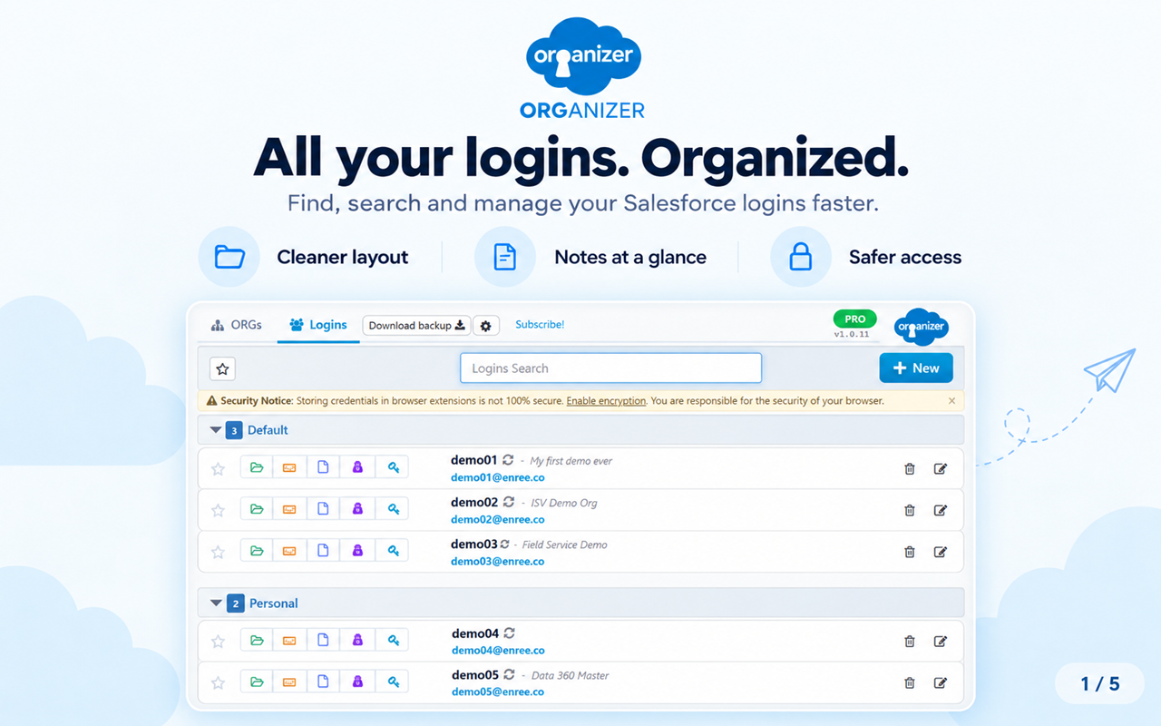Click the trash icon on demo05 row
This screenshot has height=726, width=1161.
910,682
